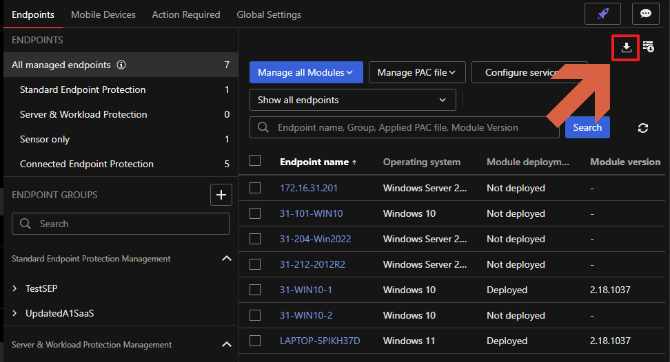The height and width of the screenshot is (362, 670).
Task: Switch to the Mobile Devices tab
Action: click(103, 14)
